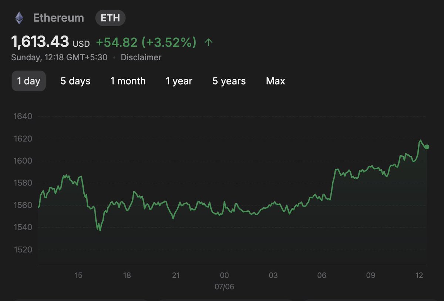Click the 09 hour x-axis label
This screenshot has width=444, height=301.
[371, 275]
